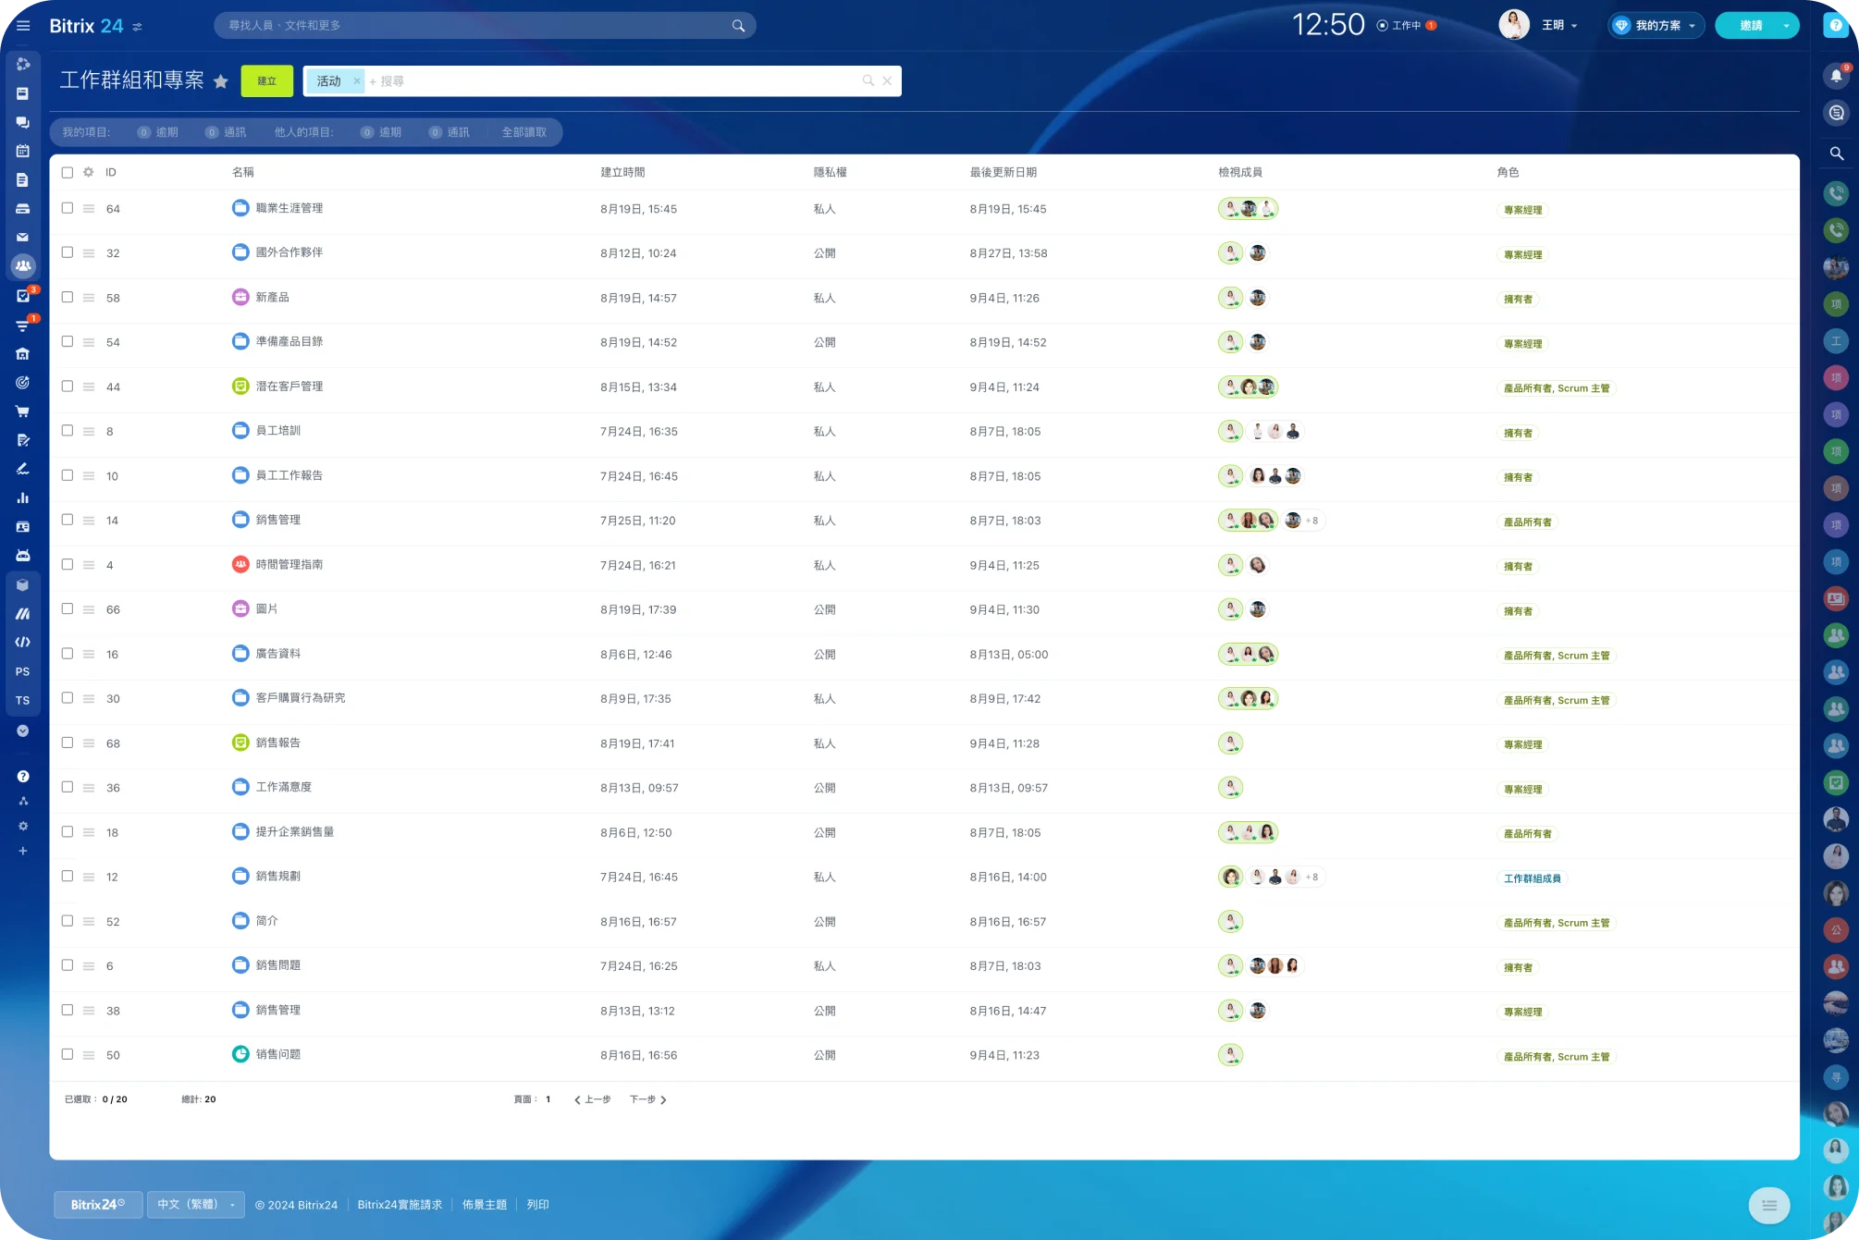The height and width of the screenshot is (1240, 1859).
Task: Check the row for ID 66 圖片
Action: pos(68,608)
